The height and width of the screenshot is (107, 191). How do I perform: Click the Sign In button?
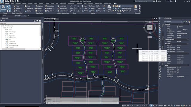point(158,1)
